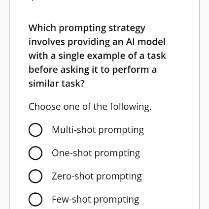Screen dimensions: 209x209
Task: Click the 'involves providing an AI model' line
Action: coord(97,42)
